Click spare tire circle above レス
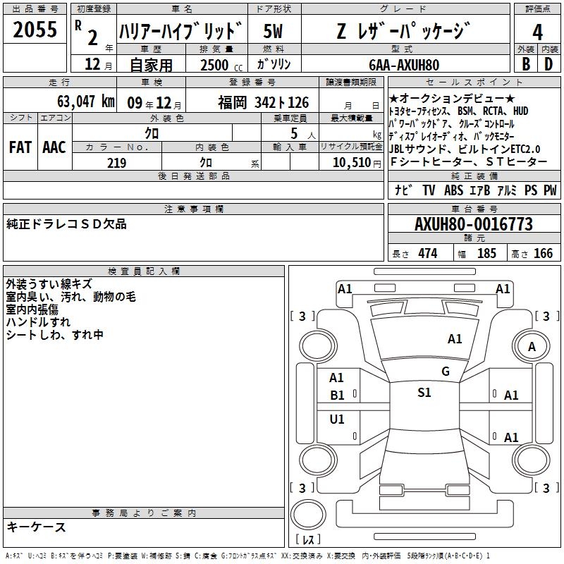564x564 pixels. [x=308, y=514]
